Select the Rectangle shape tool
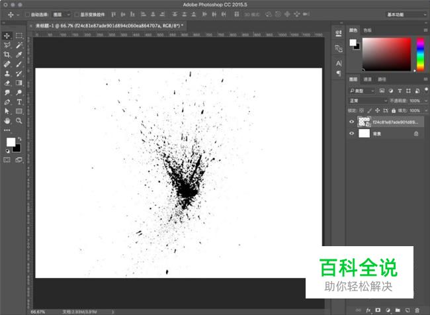The height and width of the screenshot is (315, 430). click(x=19, y=111)
